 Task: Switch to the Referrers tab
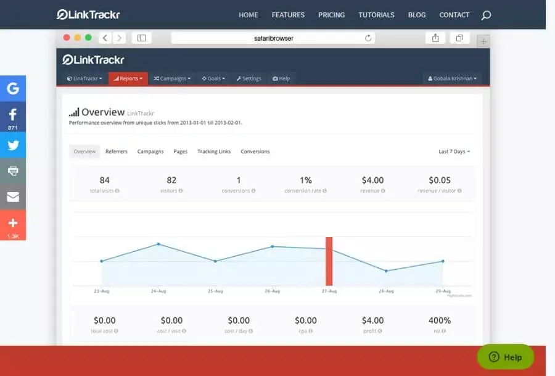(x=117, y=151)
